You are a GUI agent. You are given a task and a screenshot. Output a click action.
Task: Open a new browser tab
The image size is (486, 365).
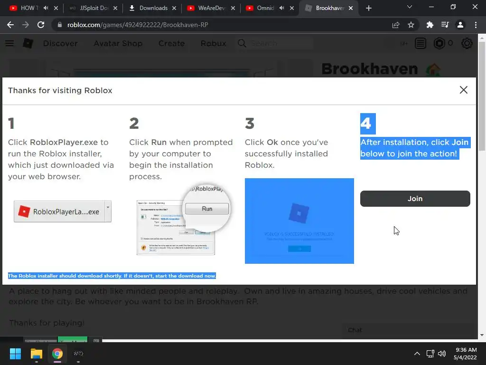click(x=368, y=8)
